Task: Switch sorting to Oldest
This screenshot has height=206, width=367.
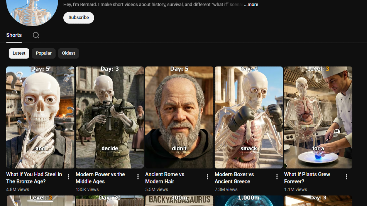Action: coord(68,53)
